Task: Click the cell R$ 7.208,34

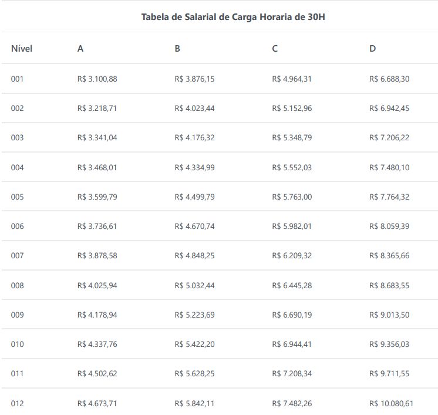Action: (292, 374)
